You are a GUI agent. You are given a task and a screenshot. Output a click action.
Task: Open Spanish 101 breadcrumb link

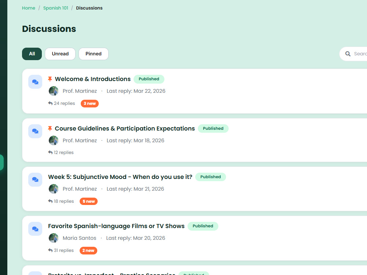coord(56,8)
